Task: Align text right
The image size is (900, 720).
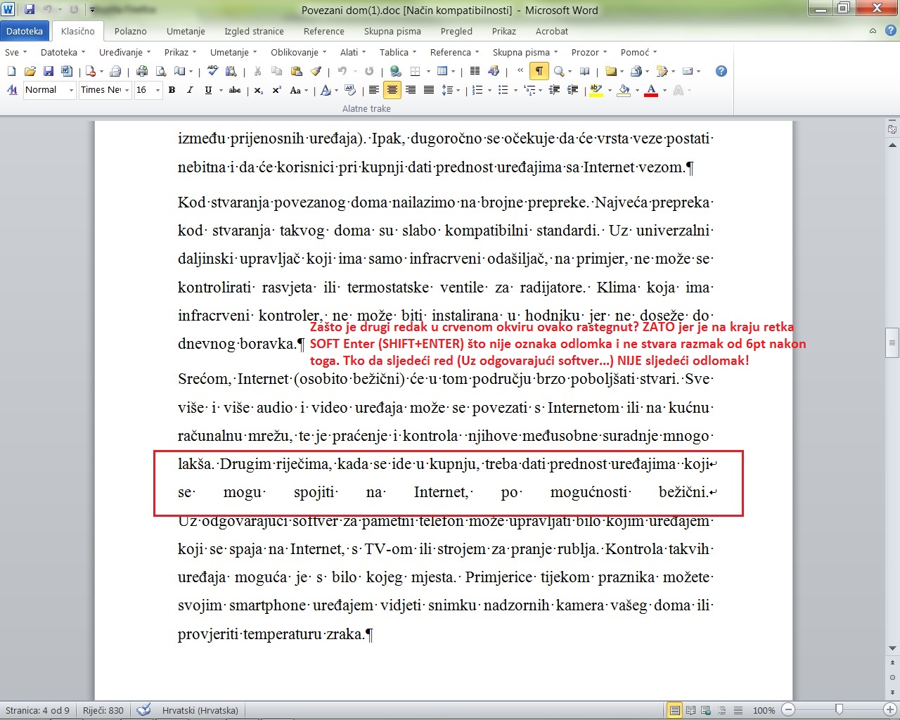Action: point(411,90)
